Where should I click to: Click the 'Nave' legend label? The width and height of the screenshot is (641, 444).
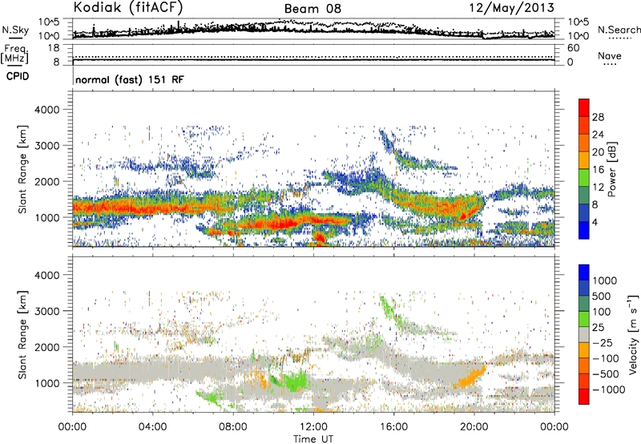tap(610, 55)
